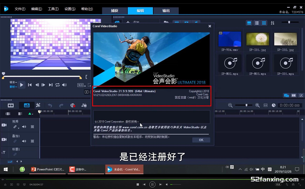Toggle track transparency on the 叠加1 track
The image size is (305, 189).
[x=33, y=141]
